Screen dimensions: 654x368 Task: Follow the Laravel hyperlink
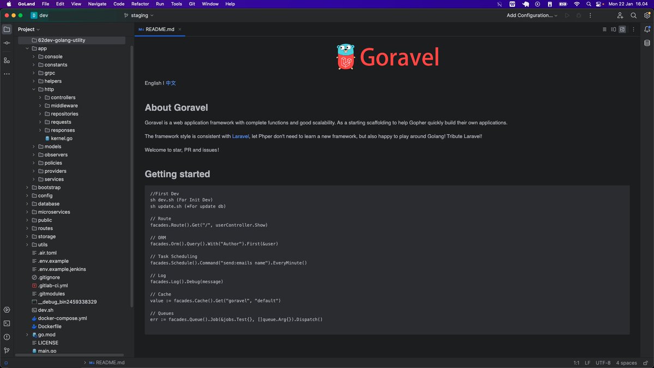pyautogui.click(x=240, y=136)
